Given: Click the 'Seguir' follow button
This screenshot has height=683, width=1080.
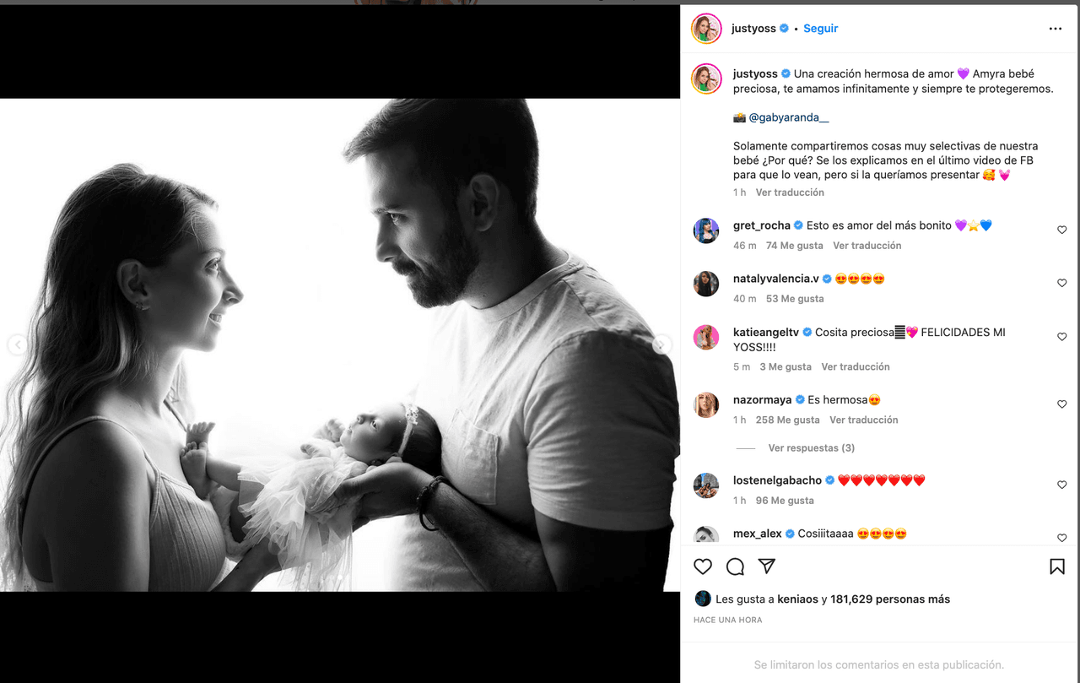Looking at the screenshot, I should point(820,29).
